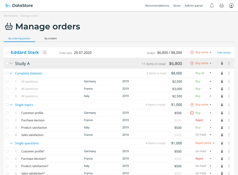Collapse the Single questions chevron
Screen dimensions: 238x175
click(x=11, y=143)
